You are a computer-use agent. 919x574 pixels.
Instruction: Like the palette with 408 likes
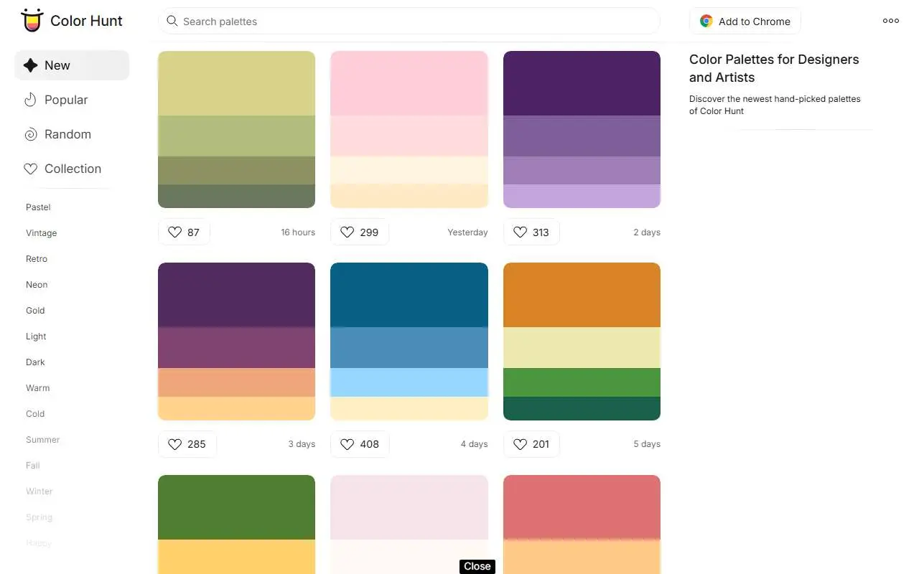tap(360, 444)
